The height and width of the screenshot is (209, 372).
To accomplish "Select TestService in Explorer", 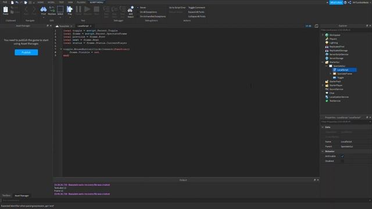I will tap(335, 100).
